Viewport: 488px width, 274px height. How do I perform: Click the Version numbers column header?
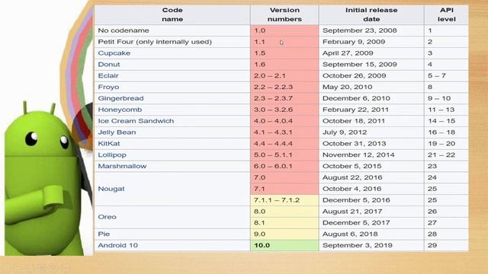[x=284, y=14]
